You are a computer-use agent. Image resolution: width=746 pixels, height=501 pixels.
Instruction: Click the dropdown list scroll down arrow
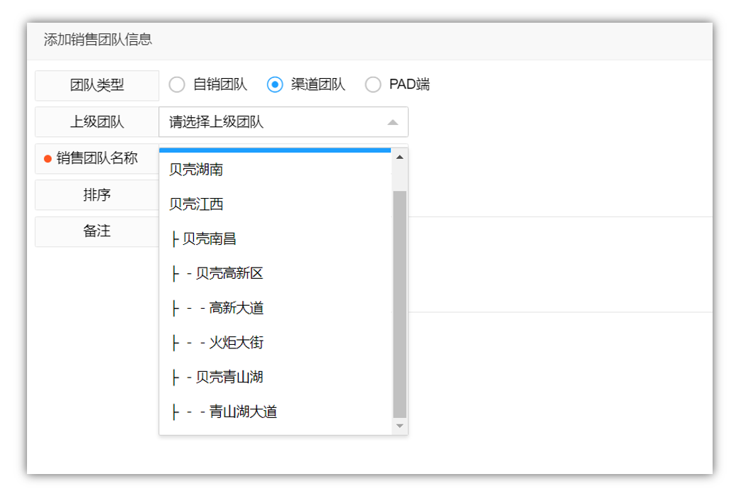[x=399, y=426]
